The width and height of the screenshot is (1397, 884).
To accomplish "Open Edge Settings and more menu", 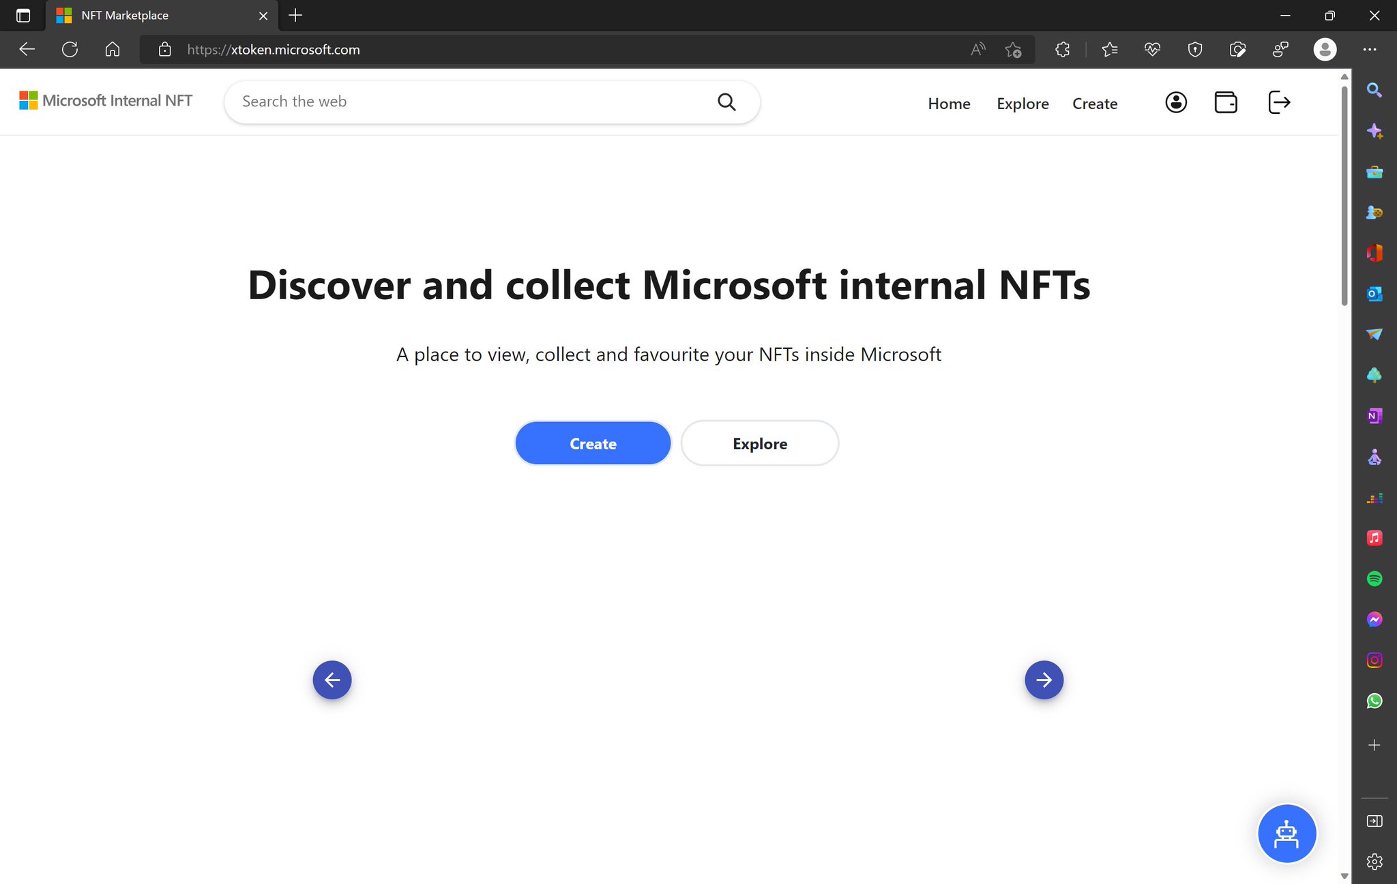I will point(1369,49).
